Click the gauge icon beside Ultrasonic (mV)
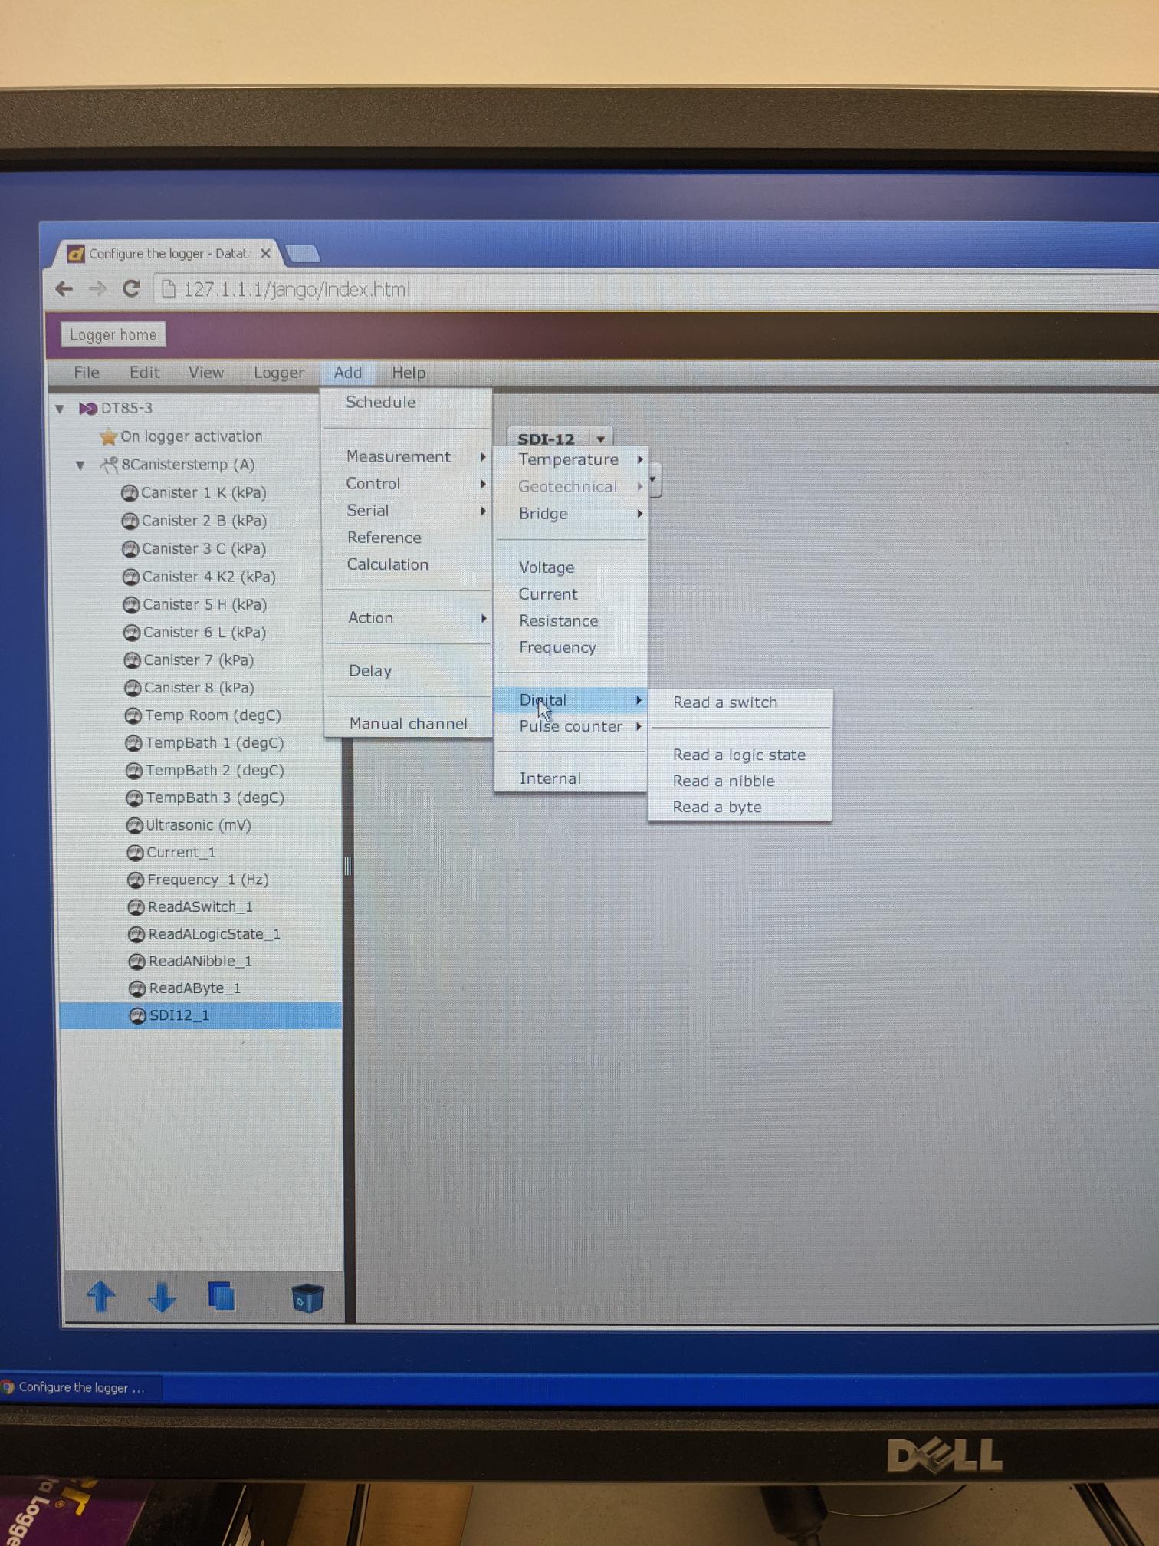This screenshot has width=1159, height=1546. pyautogui.click(x=134, y=825)
